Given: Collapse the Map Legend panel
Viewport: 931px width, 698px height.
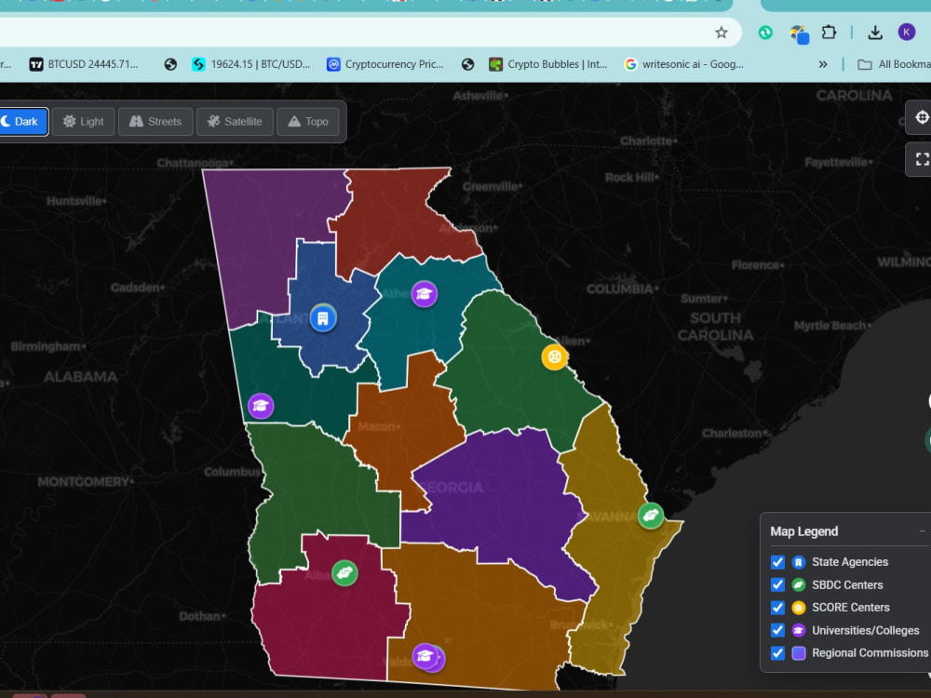Looking at the screenshot, I should pos(922,531).
